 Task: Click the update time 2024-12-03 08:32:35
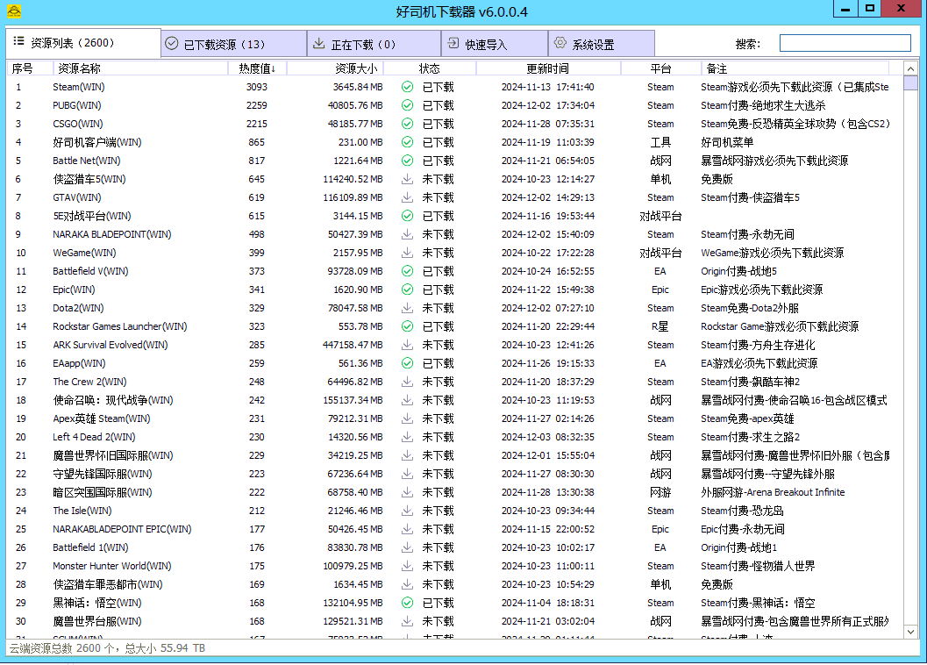[x=548, y=437]
